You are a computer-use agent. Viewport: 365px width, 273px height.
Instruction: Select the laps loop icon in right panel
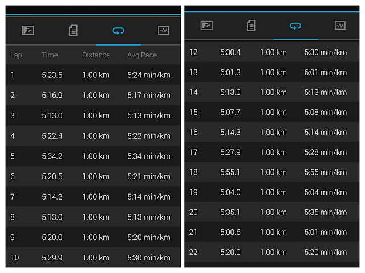pyautogui.click(x=295, y=26)
